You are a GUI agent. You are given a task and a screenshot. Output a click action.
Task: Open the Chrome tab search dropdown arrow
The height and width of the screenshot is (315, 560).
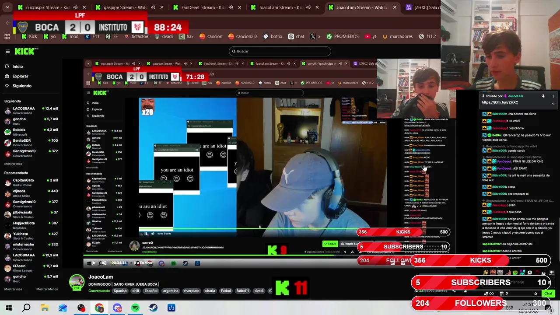click(x=7, y=7)
